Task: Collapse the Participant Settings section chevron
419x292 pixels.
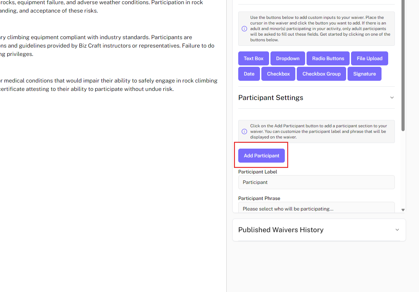Action: pyautogui.click(x=392, y=98)
